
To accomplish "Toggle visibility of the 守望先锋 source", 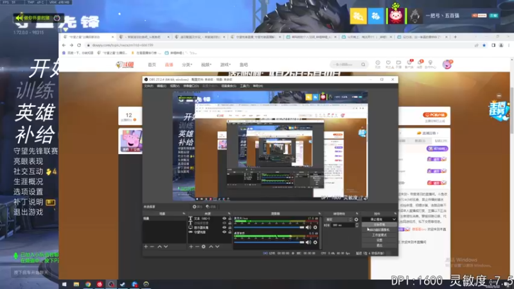I will [224, 232].
